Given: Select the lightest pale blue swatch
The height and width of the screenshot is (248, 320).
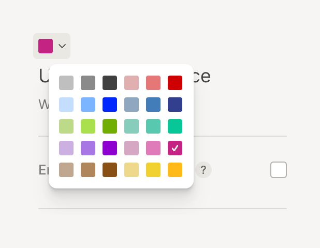Looking at the screenshot, I should 66,105.
